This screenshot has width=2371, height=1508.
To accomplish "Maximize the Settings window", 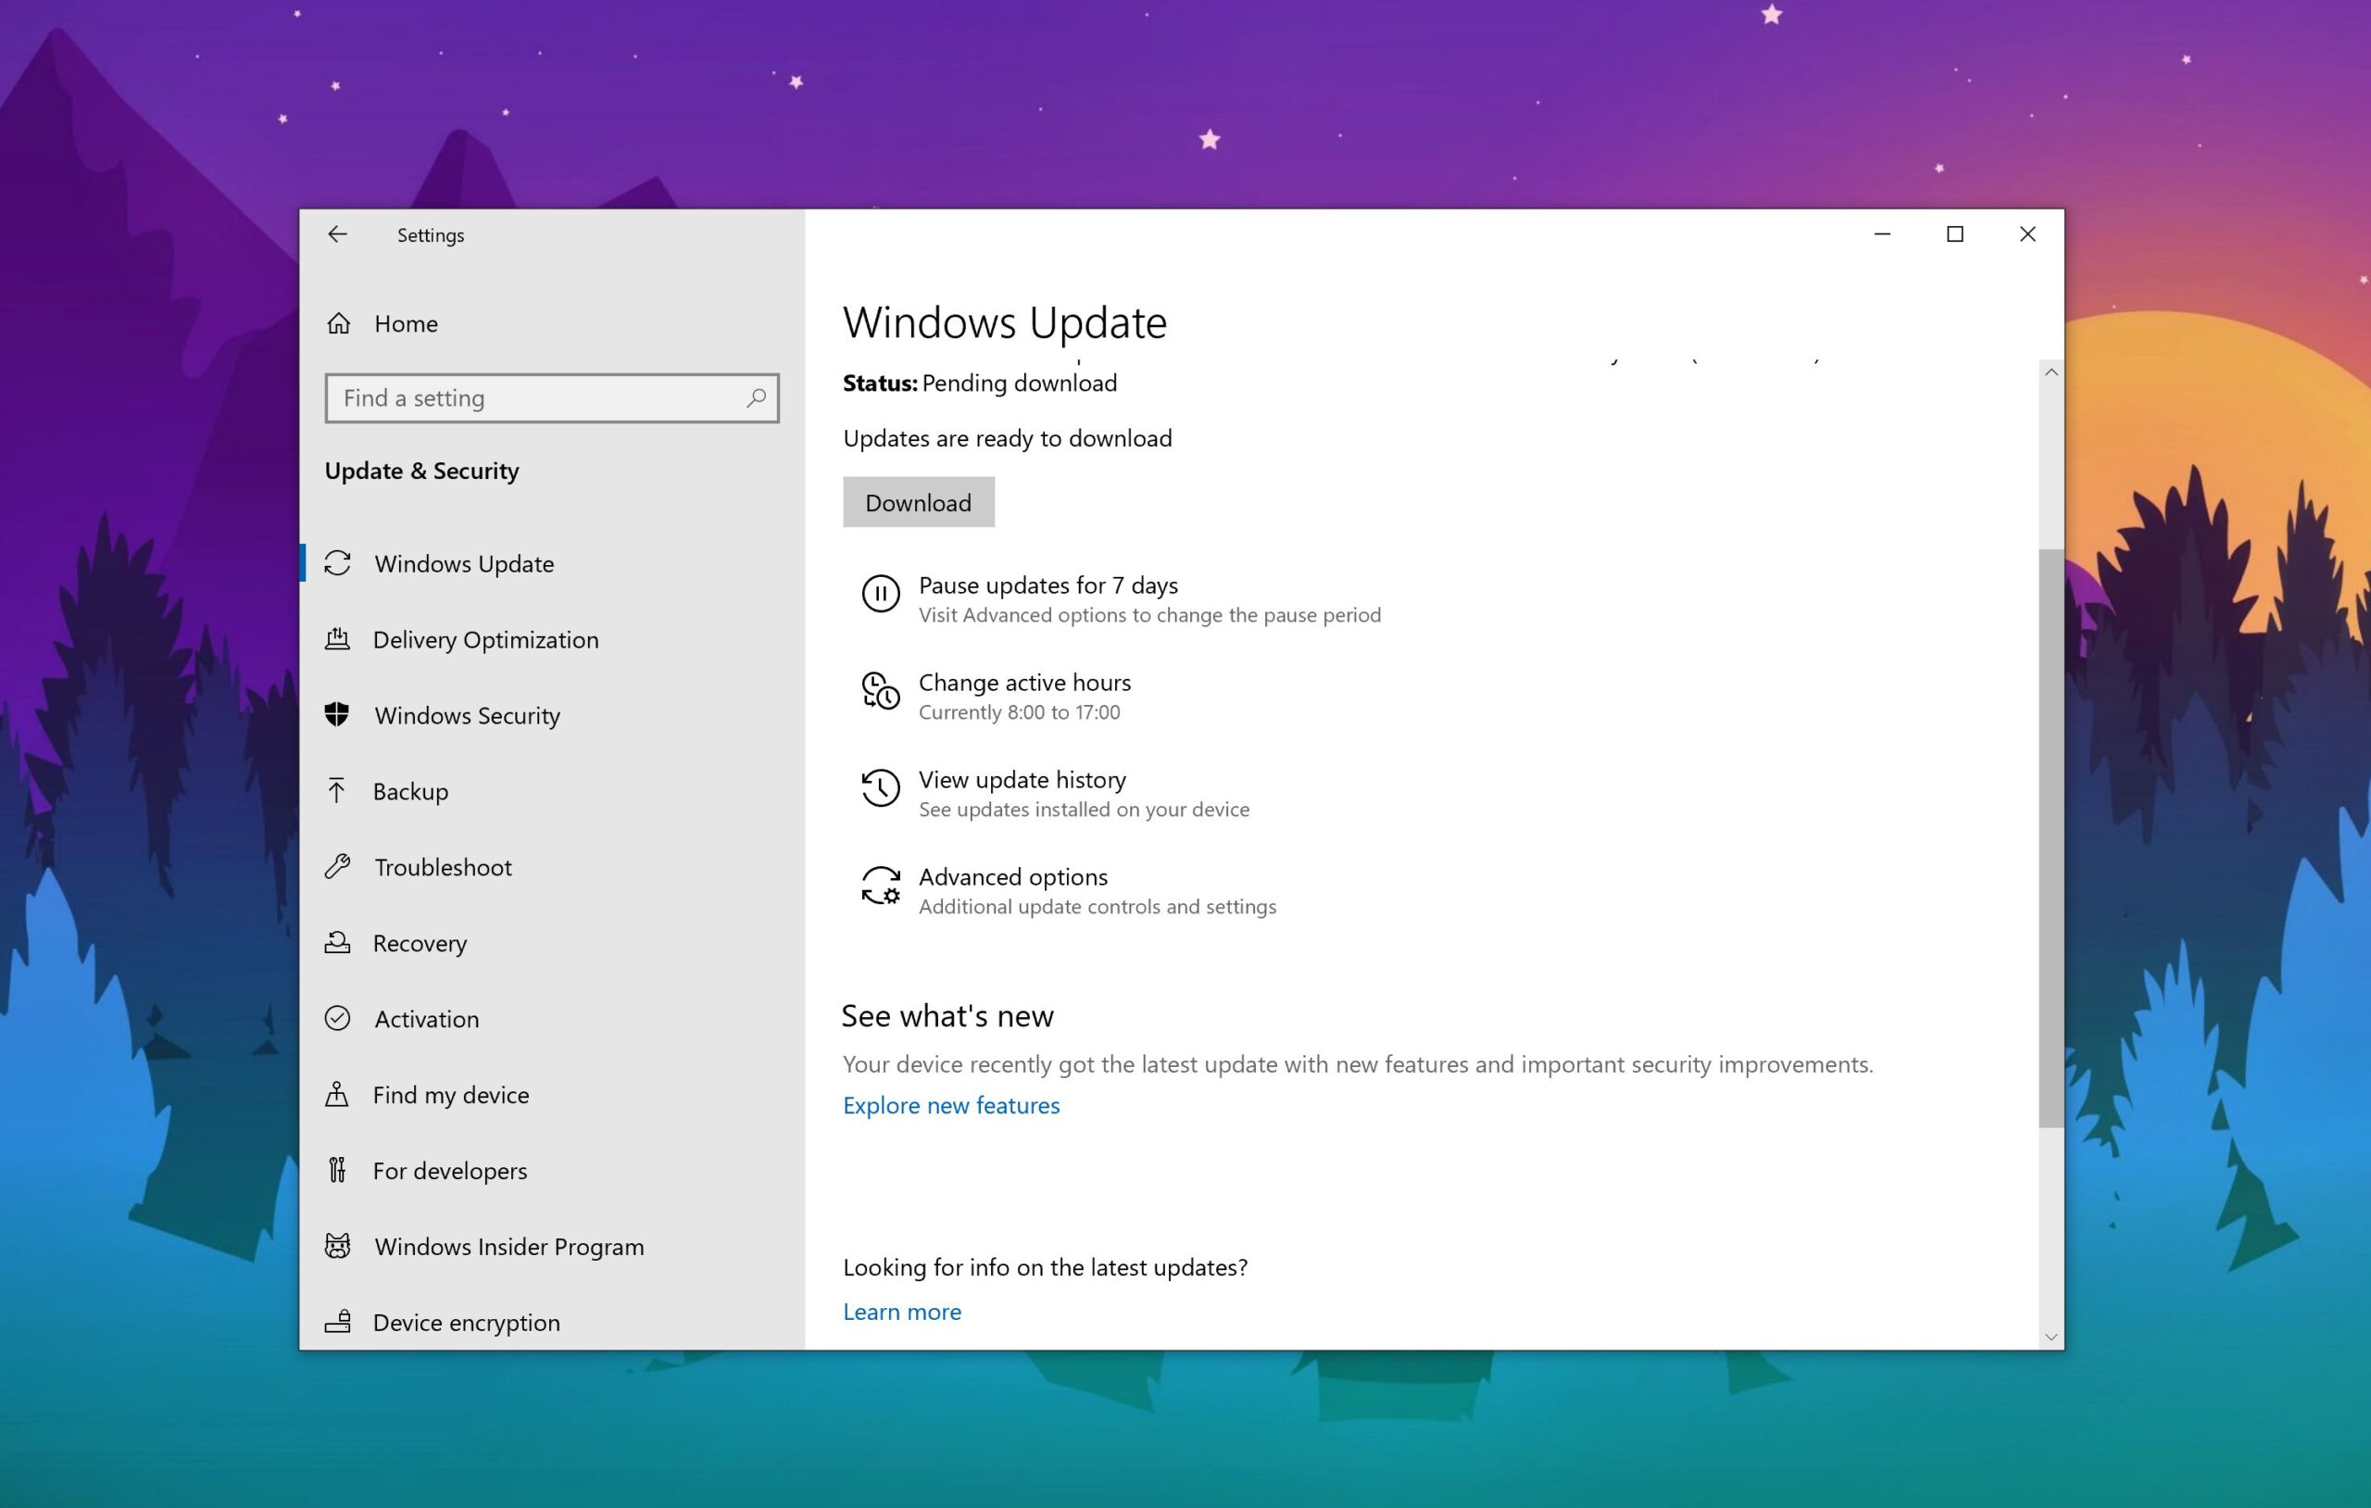I will click(x=1954, y=234).
